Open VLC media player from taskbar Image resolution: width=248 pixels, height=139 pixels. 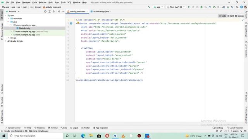[123, 136]
